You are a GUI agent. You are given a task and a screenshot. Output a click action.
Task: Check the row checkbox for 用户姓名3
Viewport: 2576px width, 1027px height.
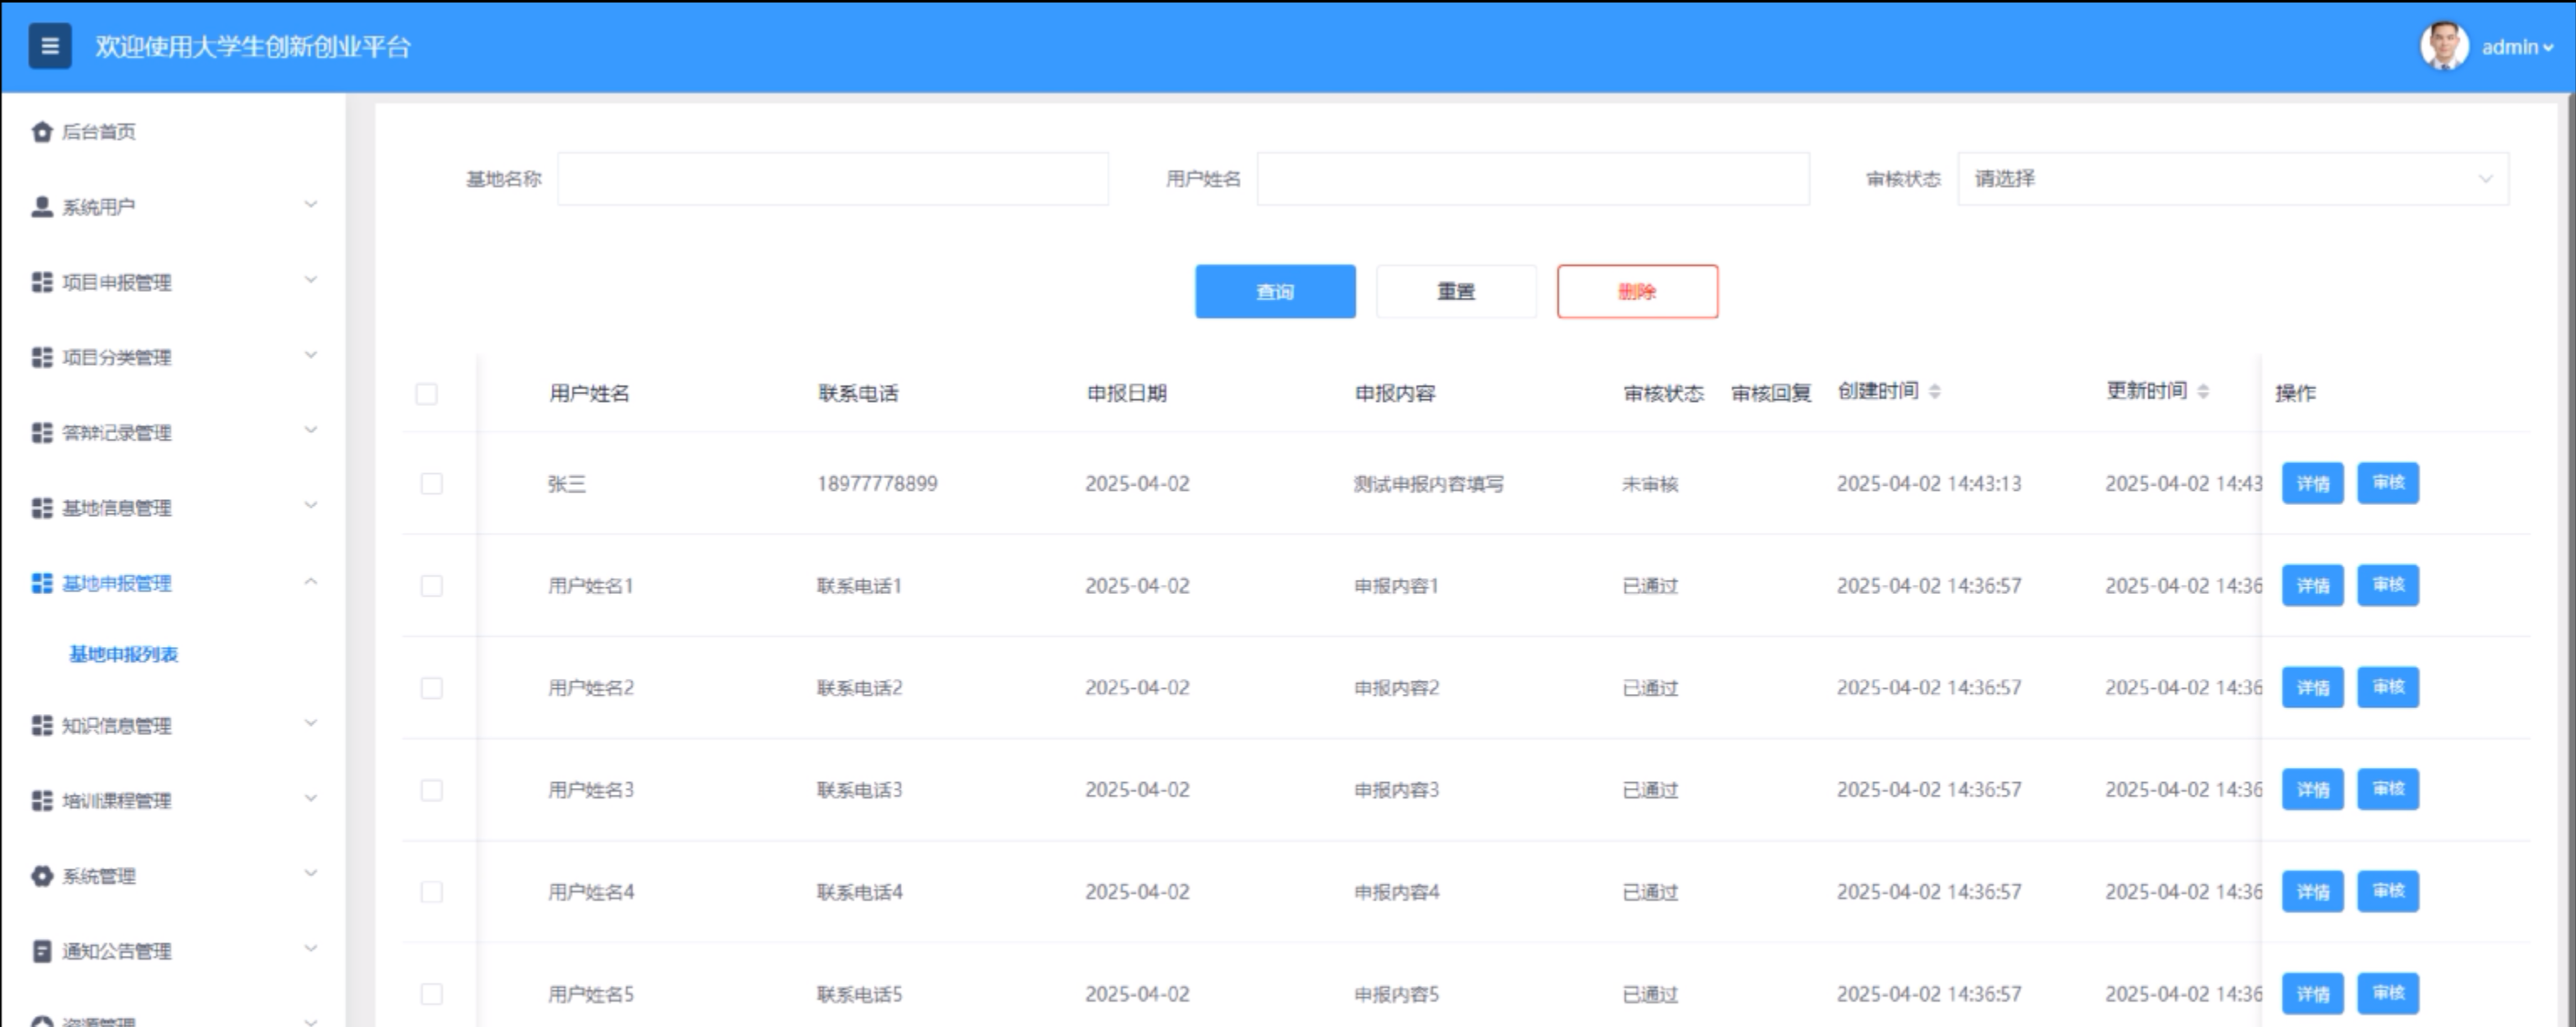click(x=431, y=790)
